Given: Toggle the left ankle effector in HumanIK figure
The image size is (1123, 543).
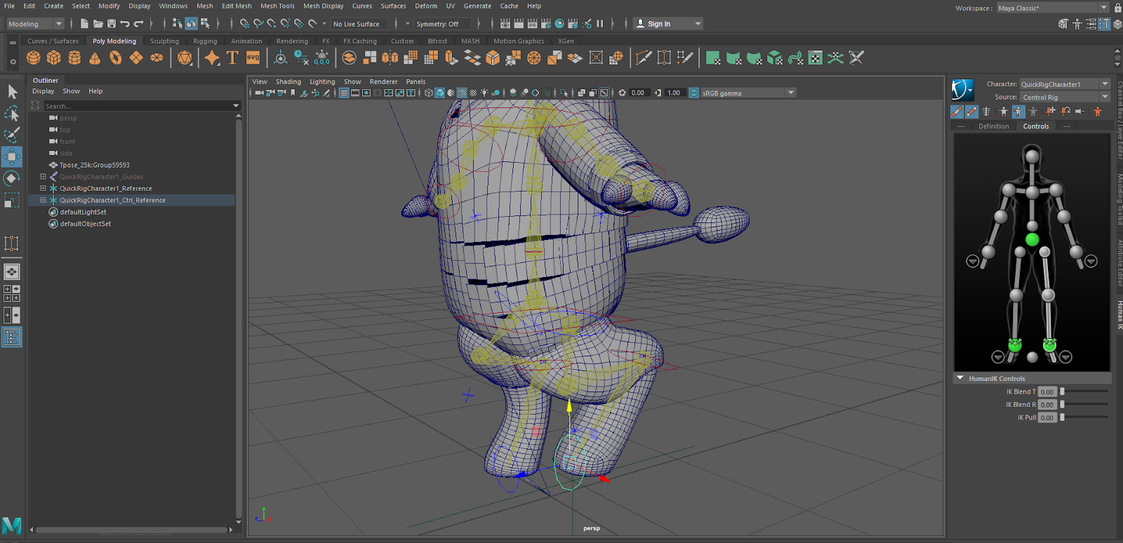Looking at the screenshot, I should (1050, 345).
